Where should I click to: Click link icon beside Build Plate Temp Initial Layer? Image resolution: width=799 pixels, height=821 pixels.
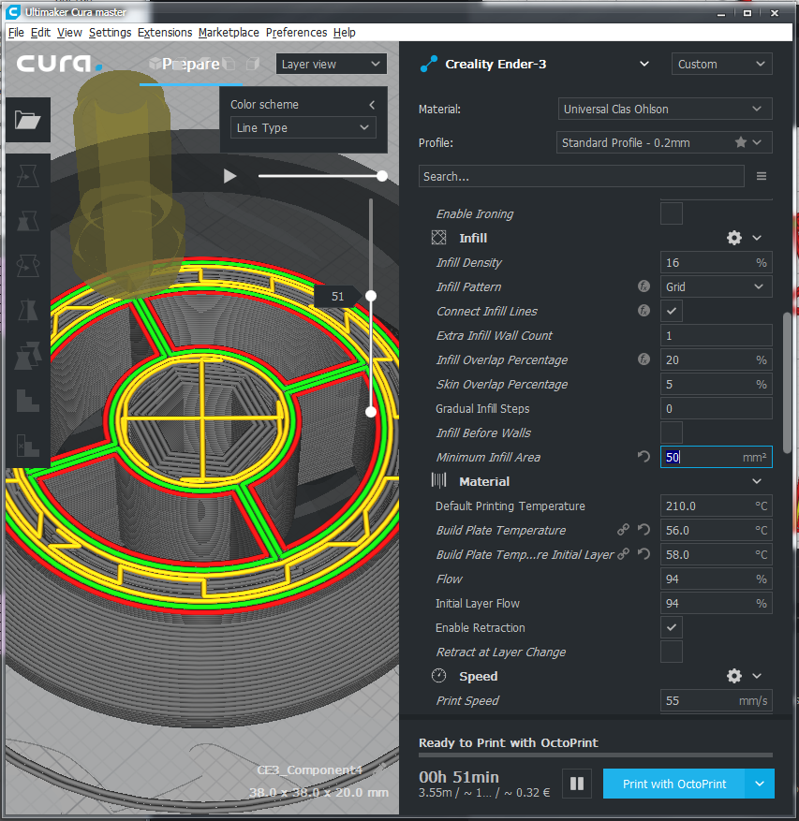pos(623,554)
